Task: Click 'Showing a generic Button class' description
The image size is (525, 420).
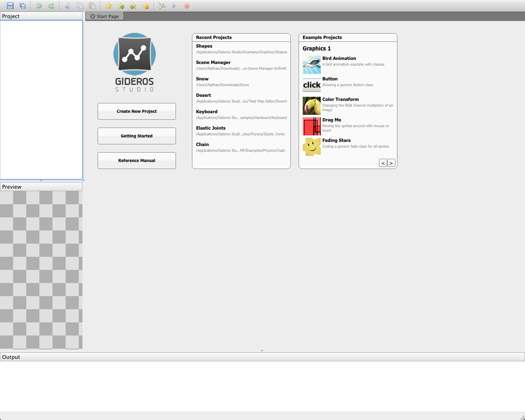Action: click(x=348, y=85)
